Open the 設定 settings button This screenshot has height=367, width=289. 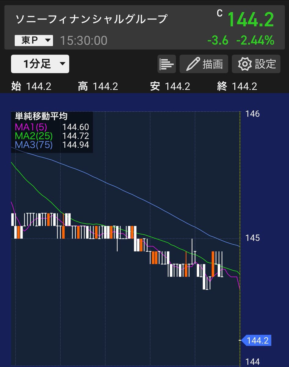click(256, 64)
